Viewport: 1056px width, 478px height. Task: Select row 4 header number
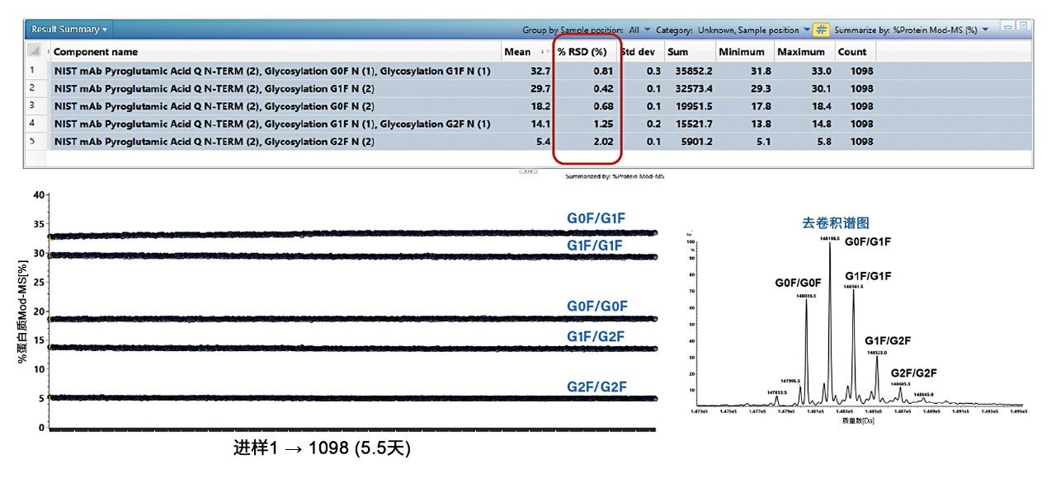click(x=32, y=124)
